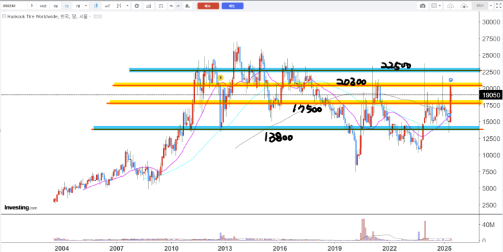Click the 25000 price axis label

point(491,56)
